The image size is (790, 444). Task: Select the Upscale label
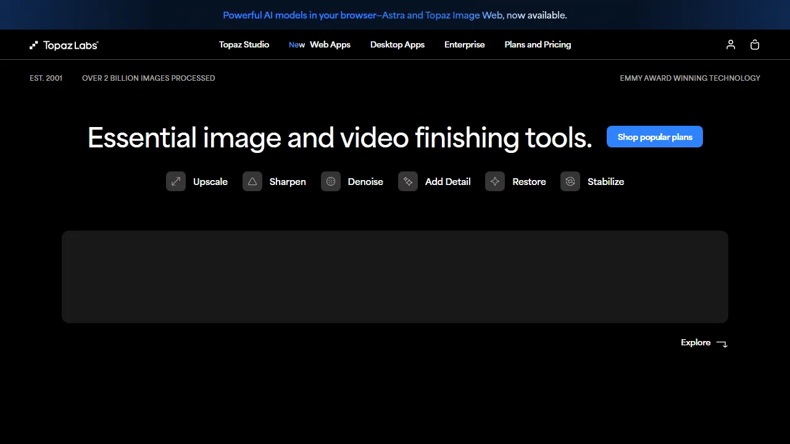click(x=210, y=181)
